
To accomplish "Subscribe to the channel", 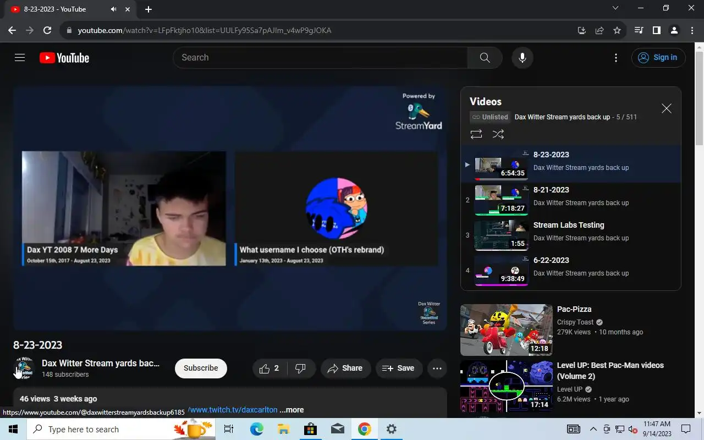I will click(201, 369).
